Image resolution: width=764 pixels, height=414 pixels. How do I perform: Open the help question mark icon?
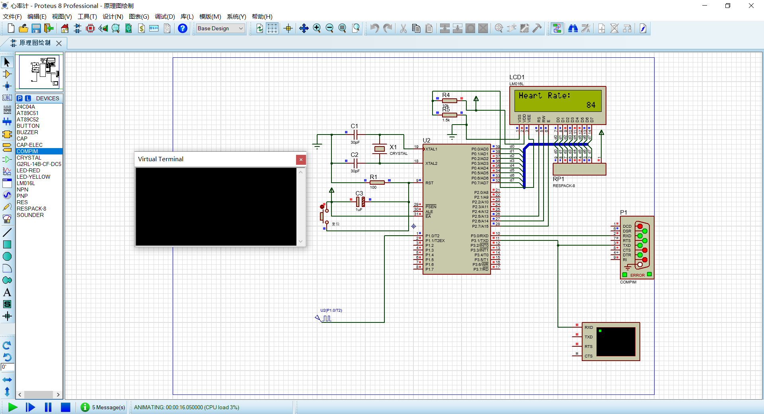click(x=183, y=28)
